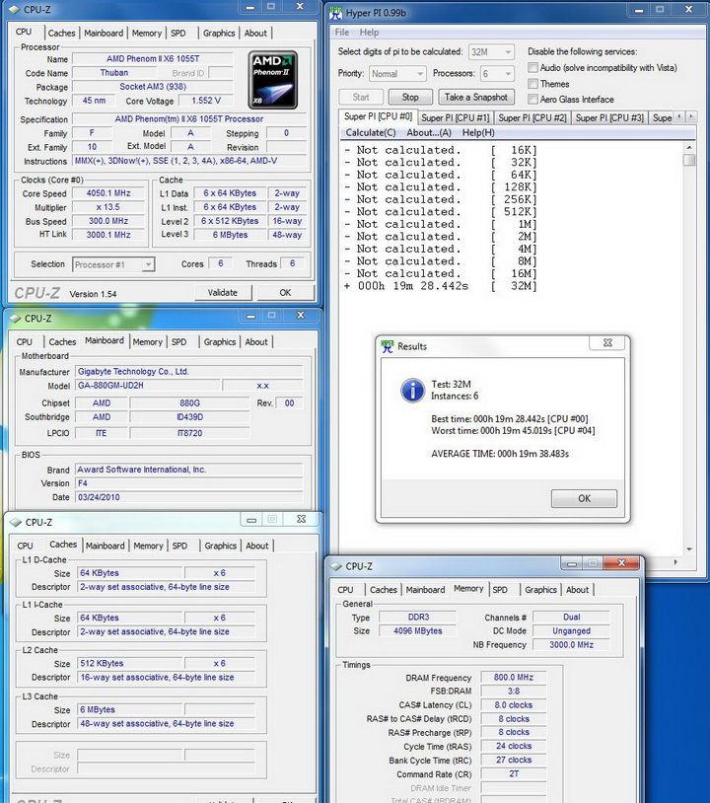This screenshot has height=803, width=710.
Task: Switch to Super PI [CPU #2] tab
Action: pos(532,117)
